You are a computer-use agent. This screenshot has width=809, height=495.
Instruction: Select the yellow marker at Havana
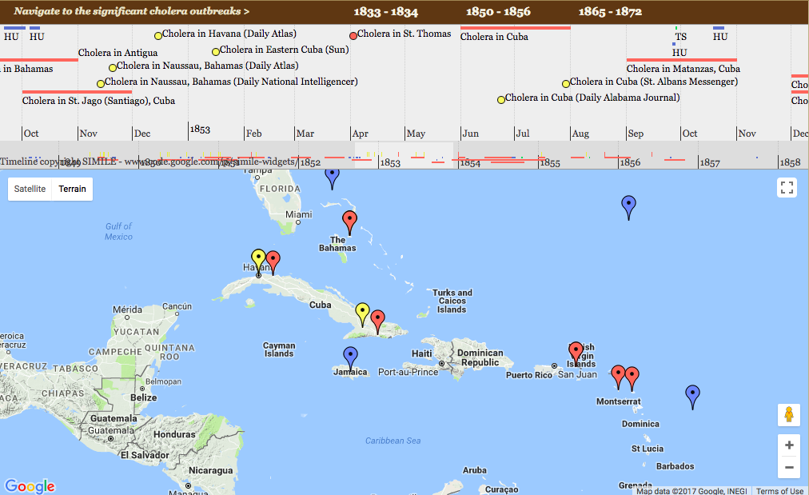(258, 258)
